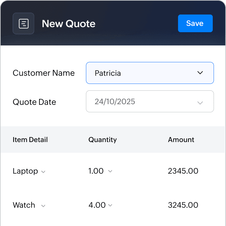Image resolution: width=226 pixels, height=226 pixels.
Task: Click the Quantity column header
Action: click(103, 140)
